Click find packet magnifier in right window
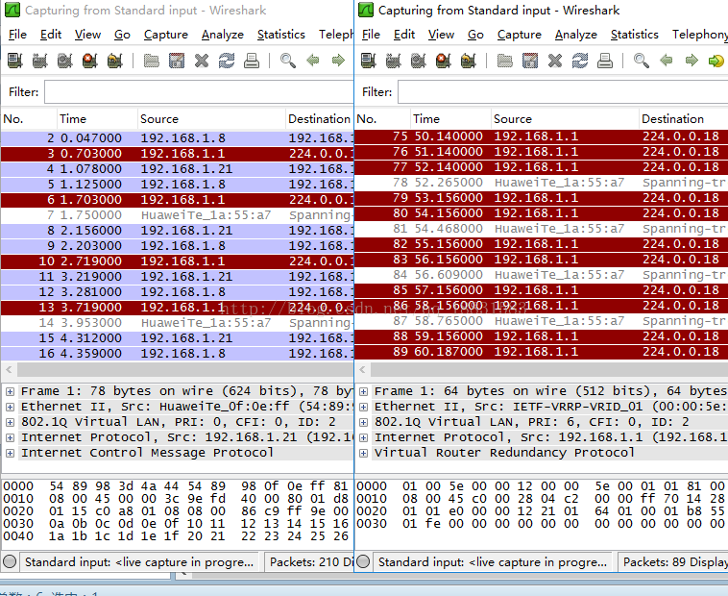The width and height of the screenshot is (728, 596). (642, 61)
